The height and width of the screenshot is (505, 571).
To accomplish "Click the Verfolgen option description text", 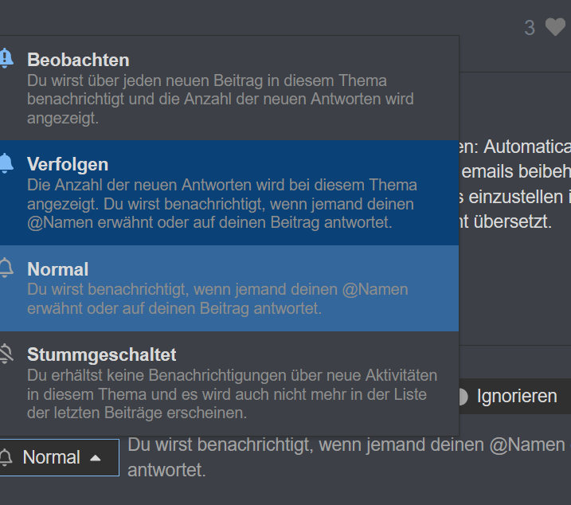I will coord(221,204).
